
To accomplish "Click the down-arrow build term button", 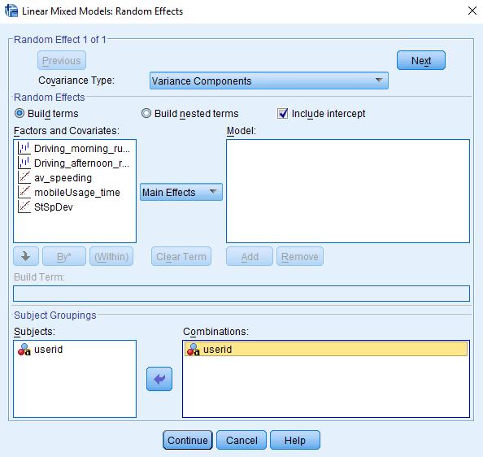I will point(26,256).
